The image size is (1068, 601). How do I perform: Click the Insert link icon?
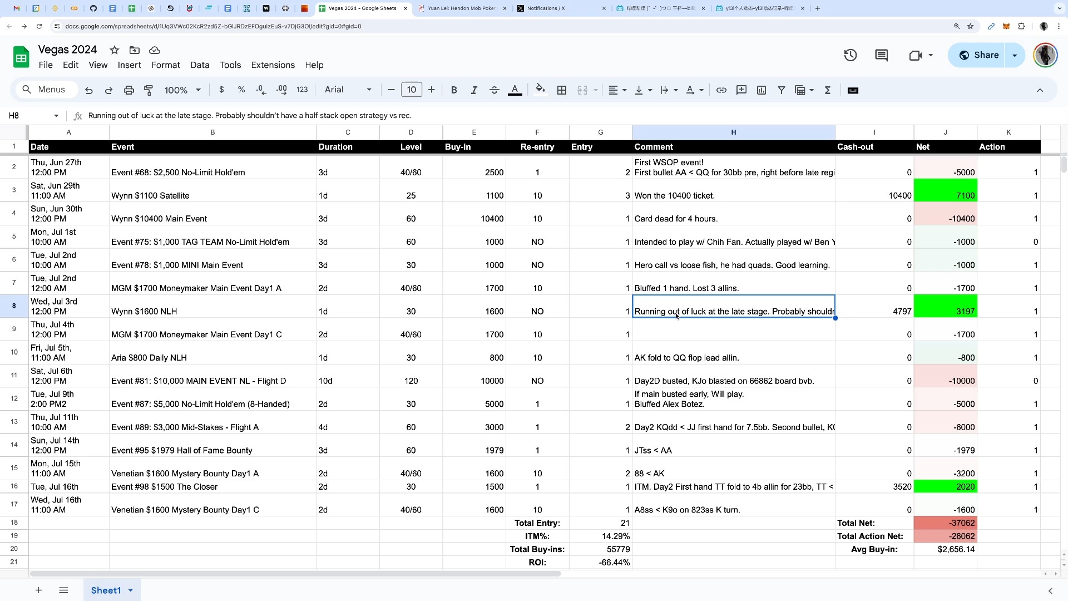click(x=721, y=90)
